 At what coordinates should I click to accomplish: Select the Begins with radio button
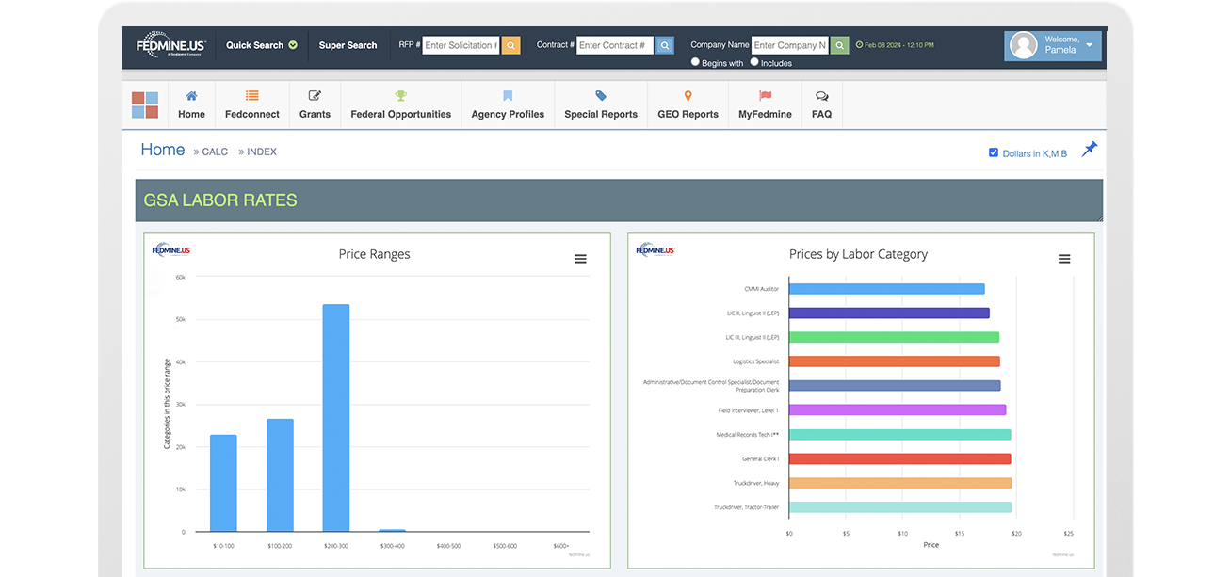pos(695,62)
